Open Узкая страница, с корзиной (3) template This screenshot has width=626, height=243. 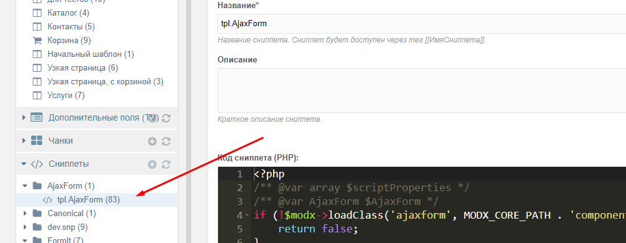(106, 82)
